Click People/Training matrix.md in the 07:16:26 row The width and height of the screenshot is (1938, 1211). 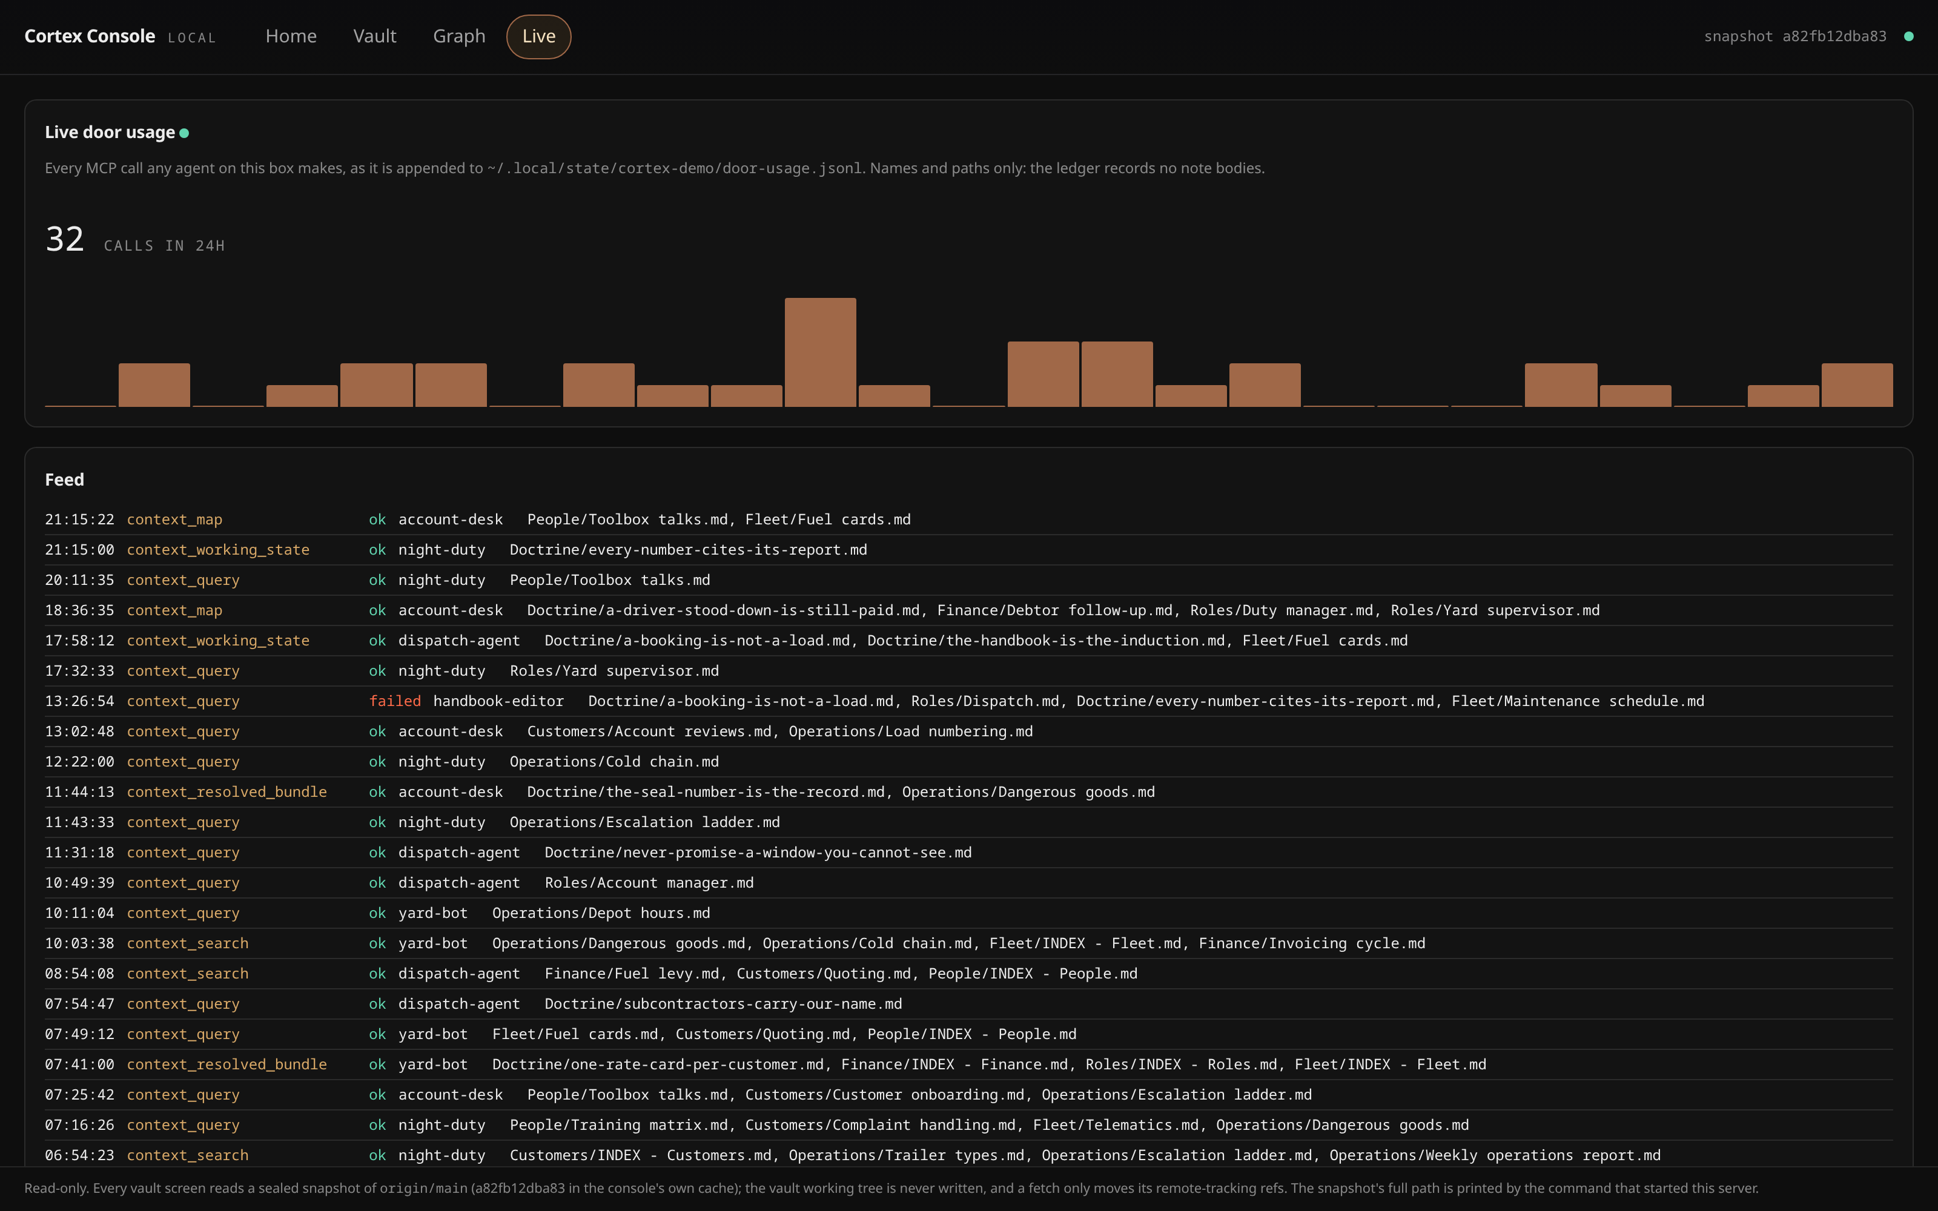pos(619,1125)
